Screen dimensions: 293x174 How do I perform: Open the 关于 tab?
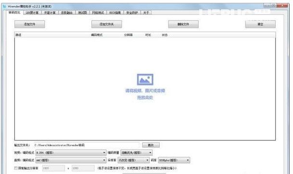[146, 12]
